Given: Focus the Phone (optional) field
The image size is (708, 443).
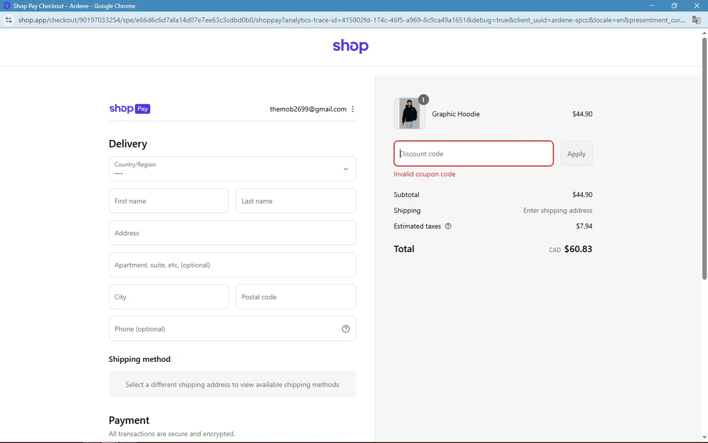Looking at the screenshot, I should point(232,329).
